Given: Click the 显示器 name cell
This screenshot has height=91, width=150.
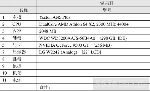Looking at the screenshot, I should [x=23, y=52].
